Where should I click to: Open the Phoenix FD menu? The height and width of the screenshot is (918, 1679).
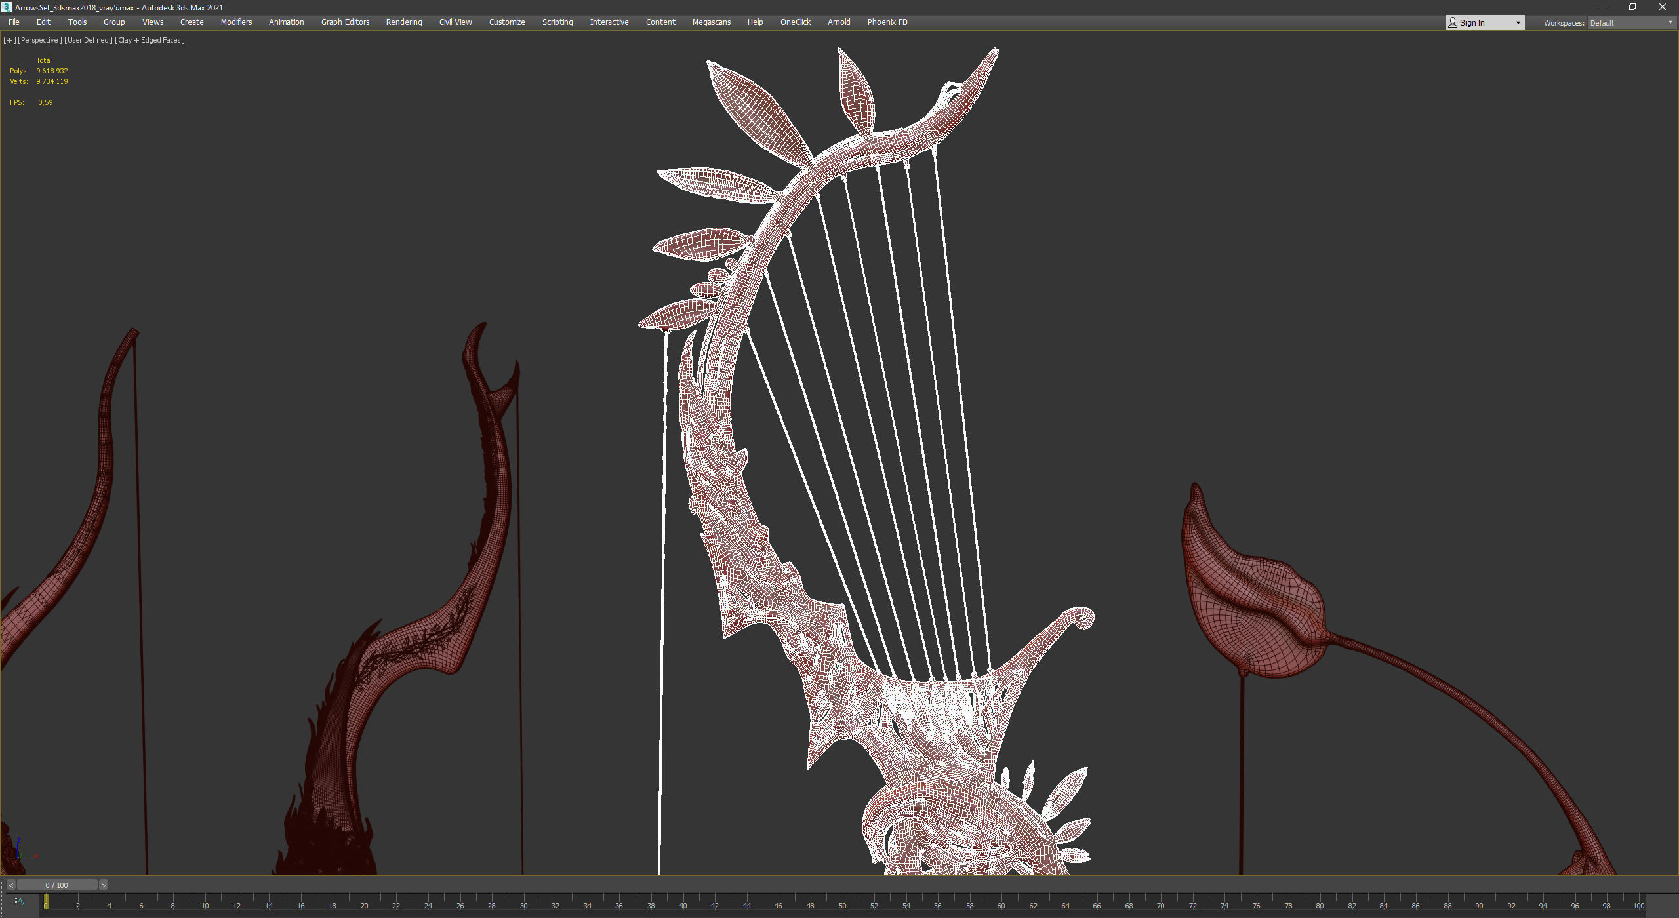(x=887, y=22)
